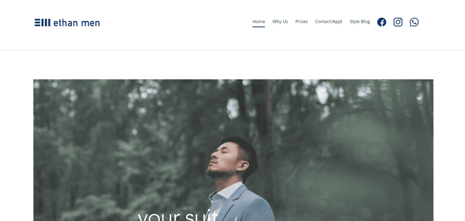Click the 'ethan men' logo text
The image size is (465, 221).
(76, 23)
